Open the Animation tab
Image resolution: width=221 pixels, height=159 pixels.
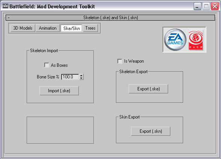48,28
